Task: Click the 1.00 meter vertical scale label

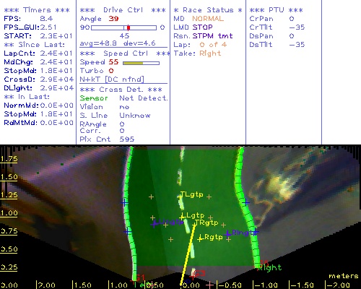Action: click(x=9, y=213)
